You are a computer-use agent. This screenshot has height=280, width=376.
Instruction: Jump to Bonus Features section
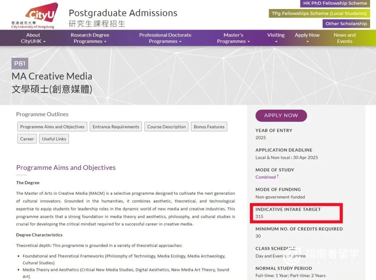[x=209, y=127]
